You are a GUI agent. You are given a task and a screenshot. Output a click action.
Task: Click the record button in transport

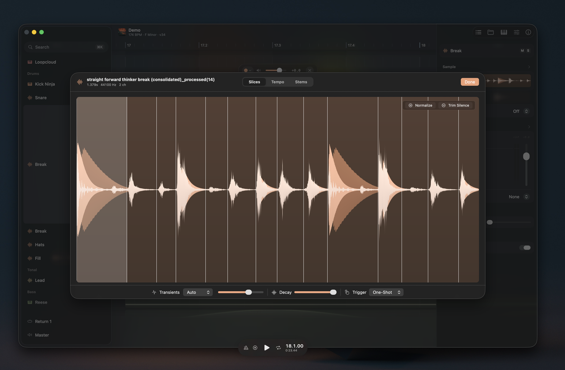pyautogui.click(x=255, y=348)
